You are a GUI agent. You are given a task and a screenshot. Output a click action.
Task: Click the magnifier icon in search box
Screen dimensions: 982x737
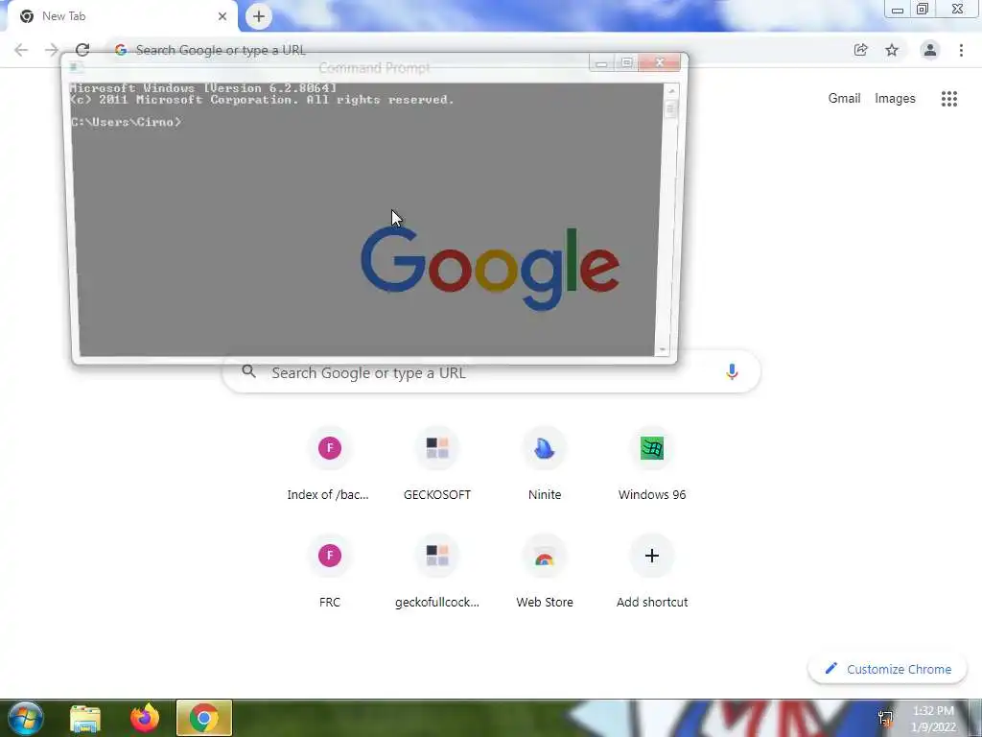[x=248, y=371]
